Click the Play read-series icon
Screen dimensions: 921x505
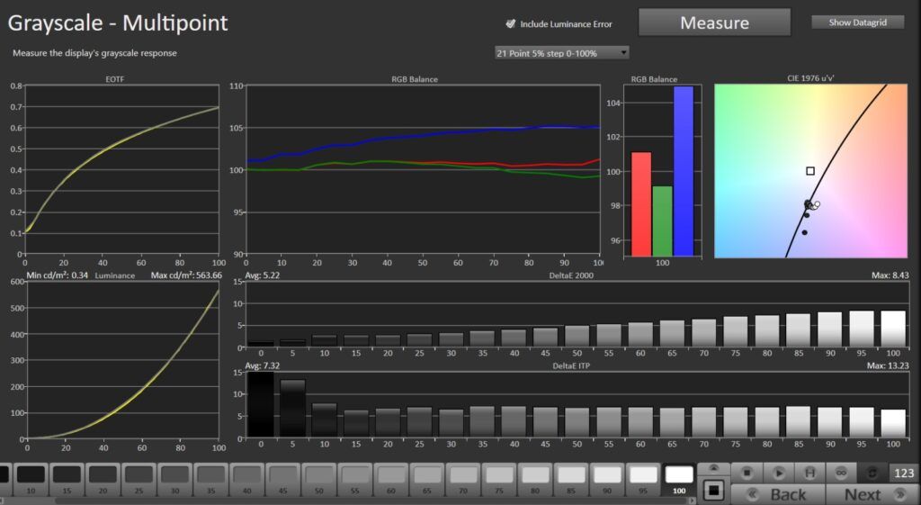[x=779, y=473]
